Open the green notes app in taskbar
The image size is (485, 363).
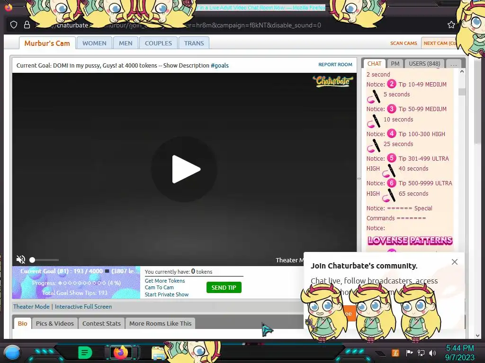coord(85,353)
